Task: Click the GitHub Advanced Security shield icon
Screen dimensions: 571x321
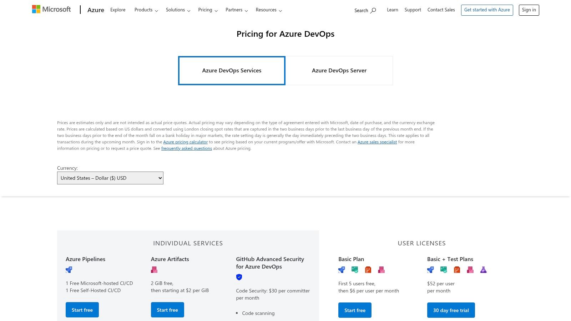Action: [x=239, y=277]
